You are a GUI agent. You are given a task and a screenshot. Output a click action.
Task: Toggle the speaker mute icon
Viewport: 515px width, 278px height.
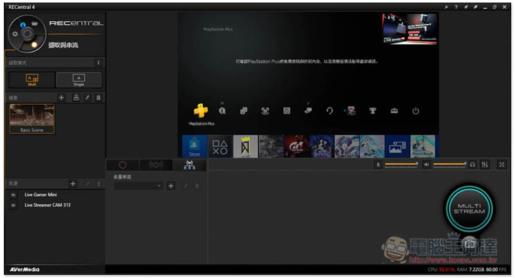(x=426, y=165)
